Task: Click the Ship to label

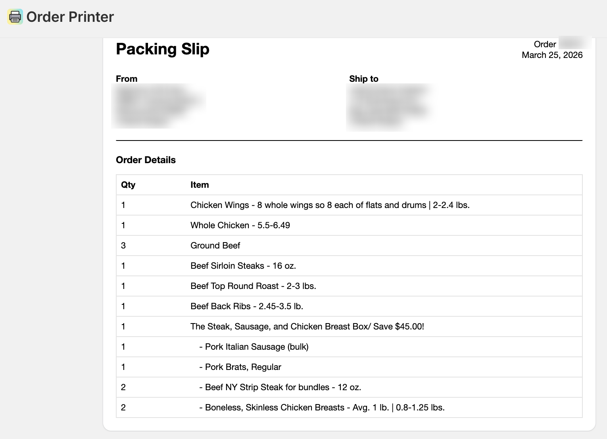Action: 363,79
